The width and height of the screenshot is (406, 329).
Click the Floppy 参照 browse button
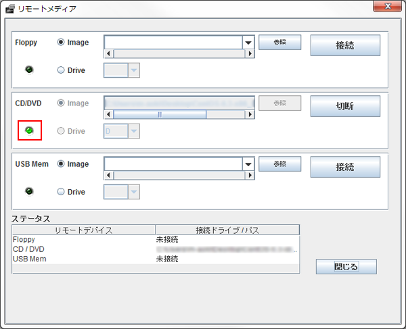280,43
